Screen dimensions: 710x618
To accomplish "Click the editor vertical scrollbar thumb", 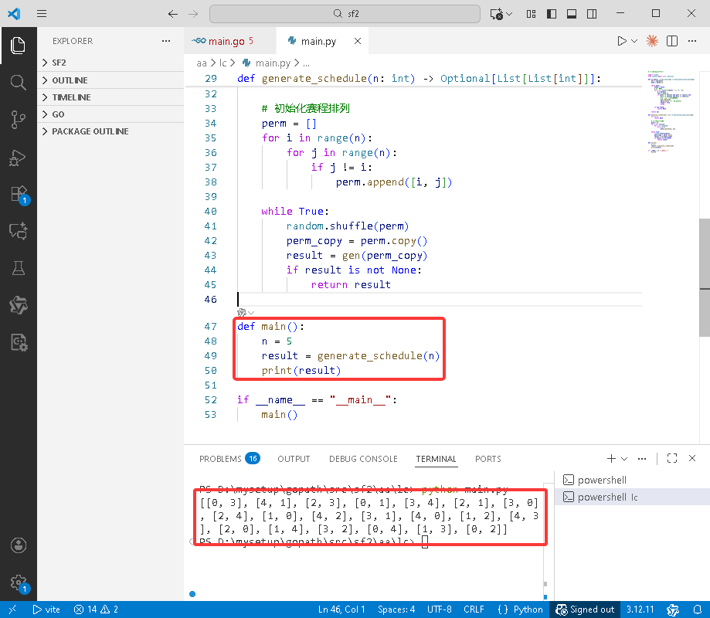I will tap(704, 277).
